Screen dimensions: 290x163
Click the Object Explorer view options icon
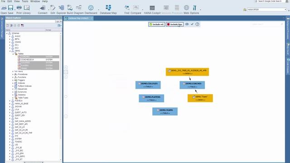[59, 25]
